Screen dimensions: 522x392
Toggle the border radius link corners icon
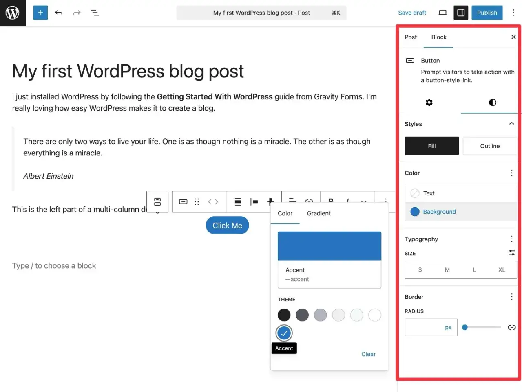pos(512,327)
